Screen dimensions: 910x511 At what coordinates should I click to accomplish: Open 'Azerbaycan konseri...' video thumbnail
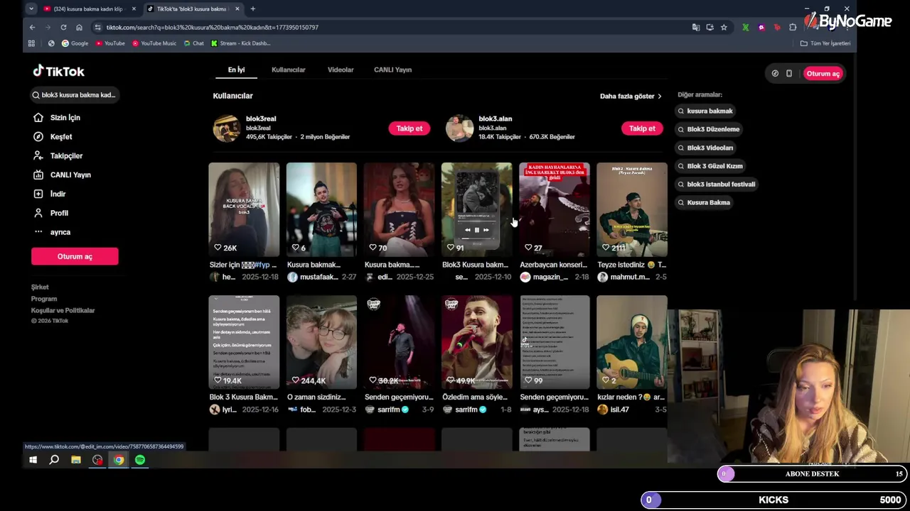(x=555, y=209)
